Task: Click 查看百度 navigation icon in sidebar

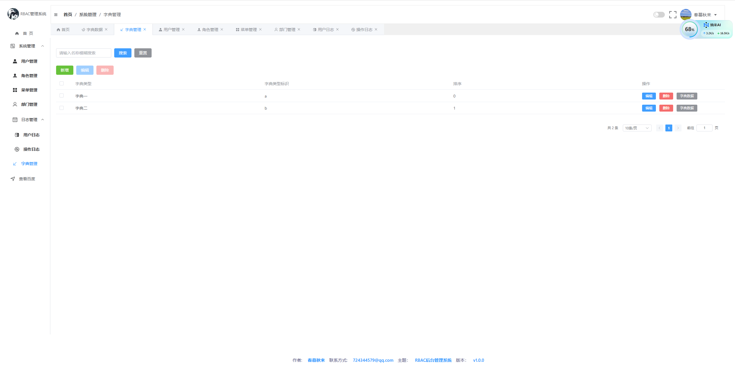Action: [13, 179]
